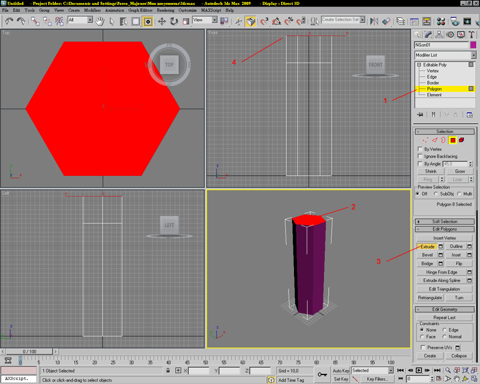Image resolution: width=480 pixels, height=384 pixels.
Task: Open the Graph Editors menu
Action: [x=140, y=10]
